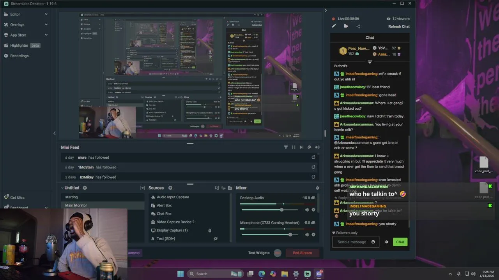This screenshot has width=499, height=280.
Task: Replay the 1MoStain follow alert
Action: point(313,167)
